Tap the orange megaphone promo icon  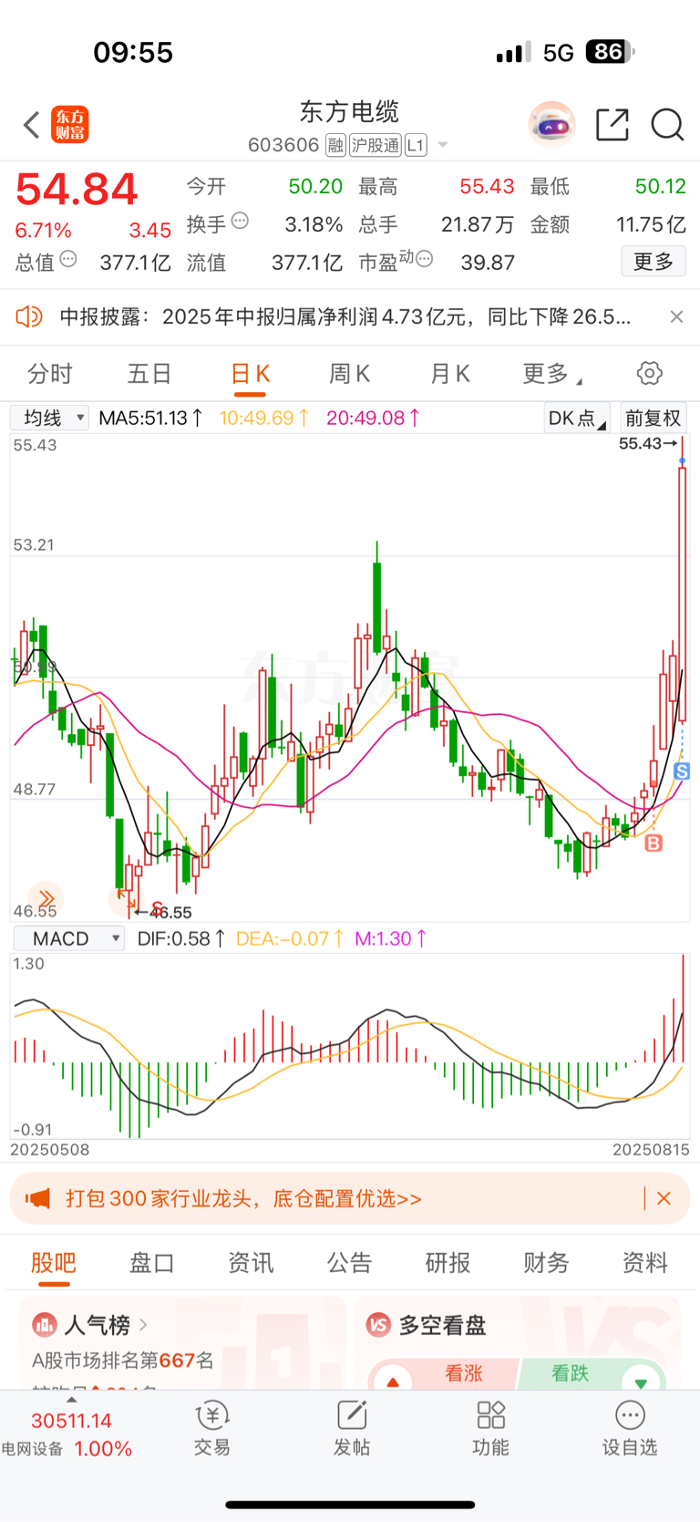(38, 1198)
